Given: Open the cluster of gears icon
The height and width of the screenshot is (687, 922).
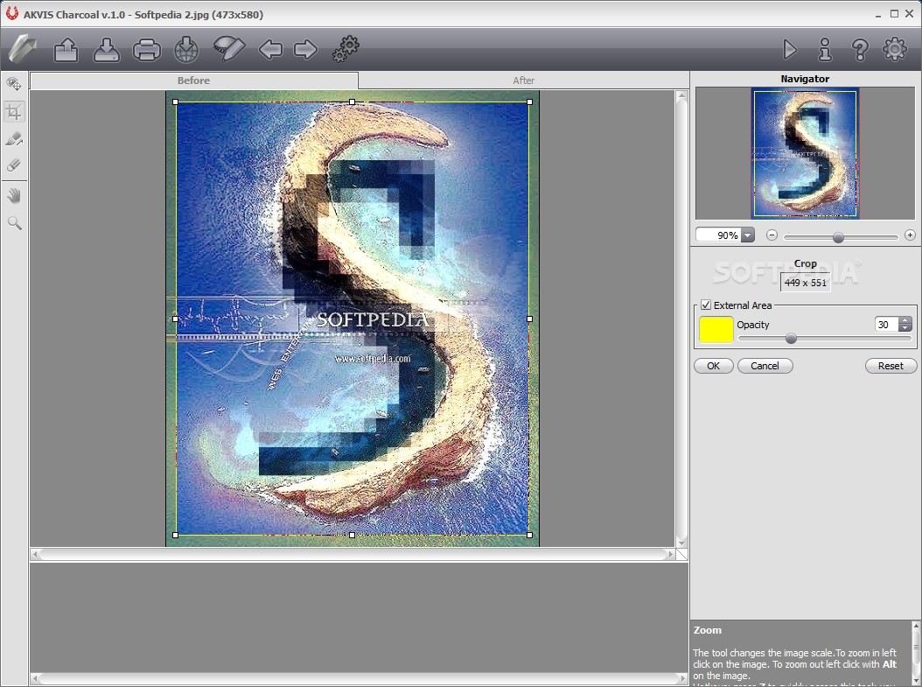Looking at the screenshot, I should [346, 49].
